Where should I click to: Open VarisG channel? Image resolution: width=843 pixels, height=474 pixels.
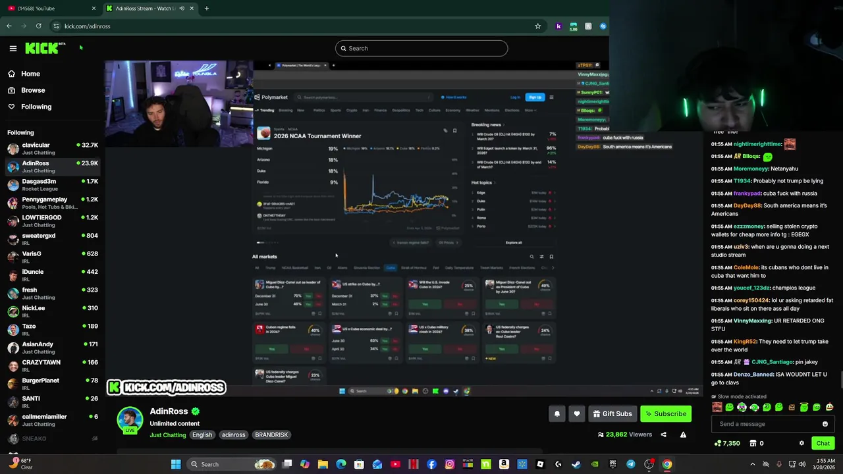tap(51, 257)
